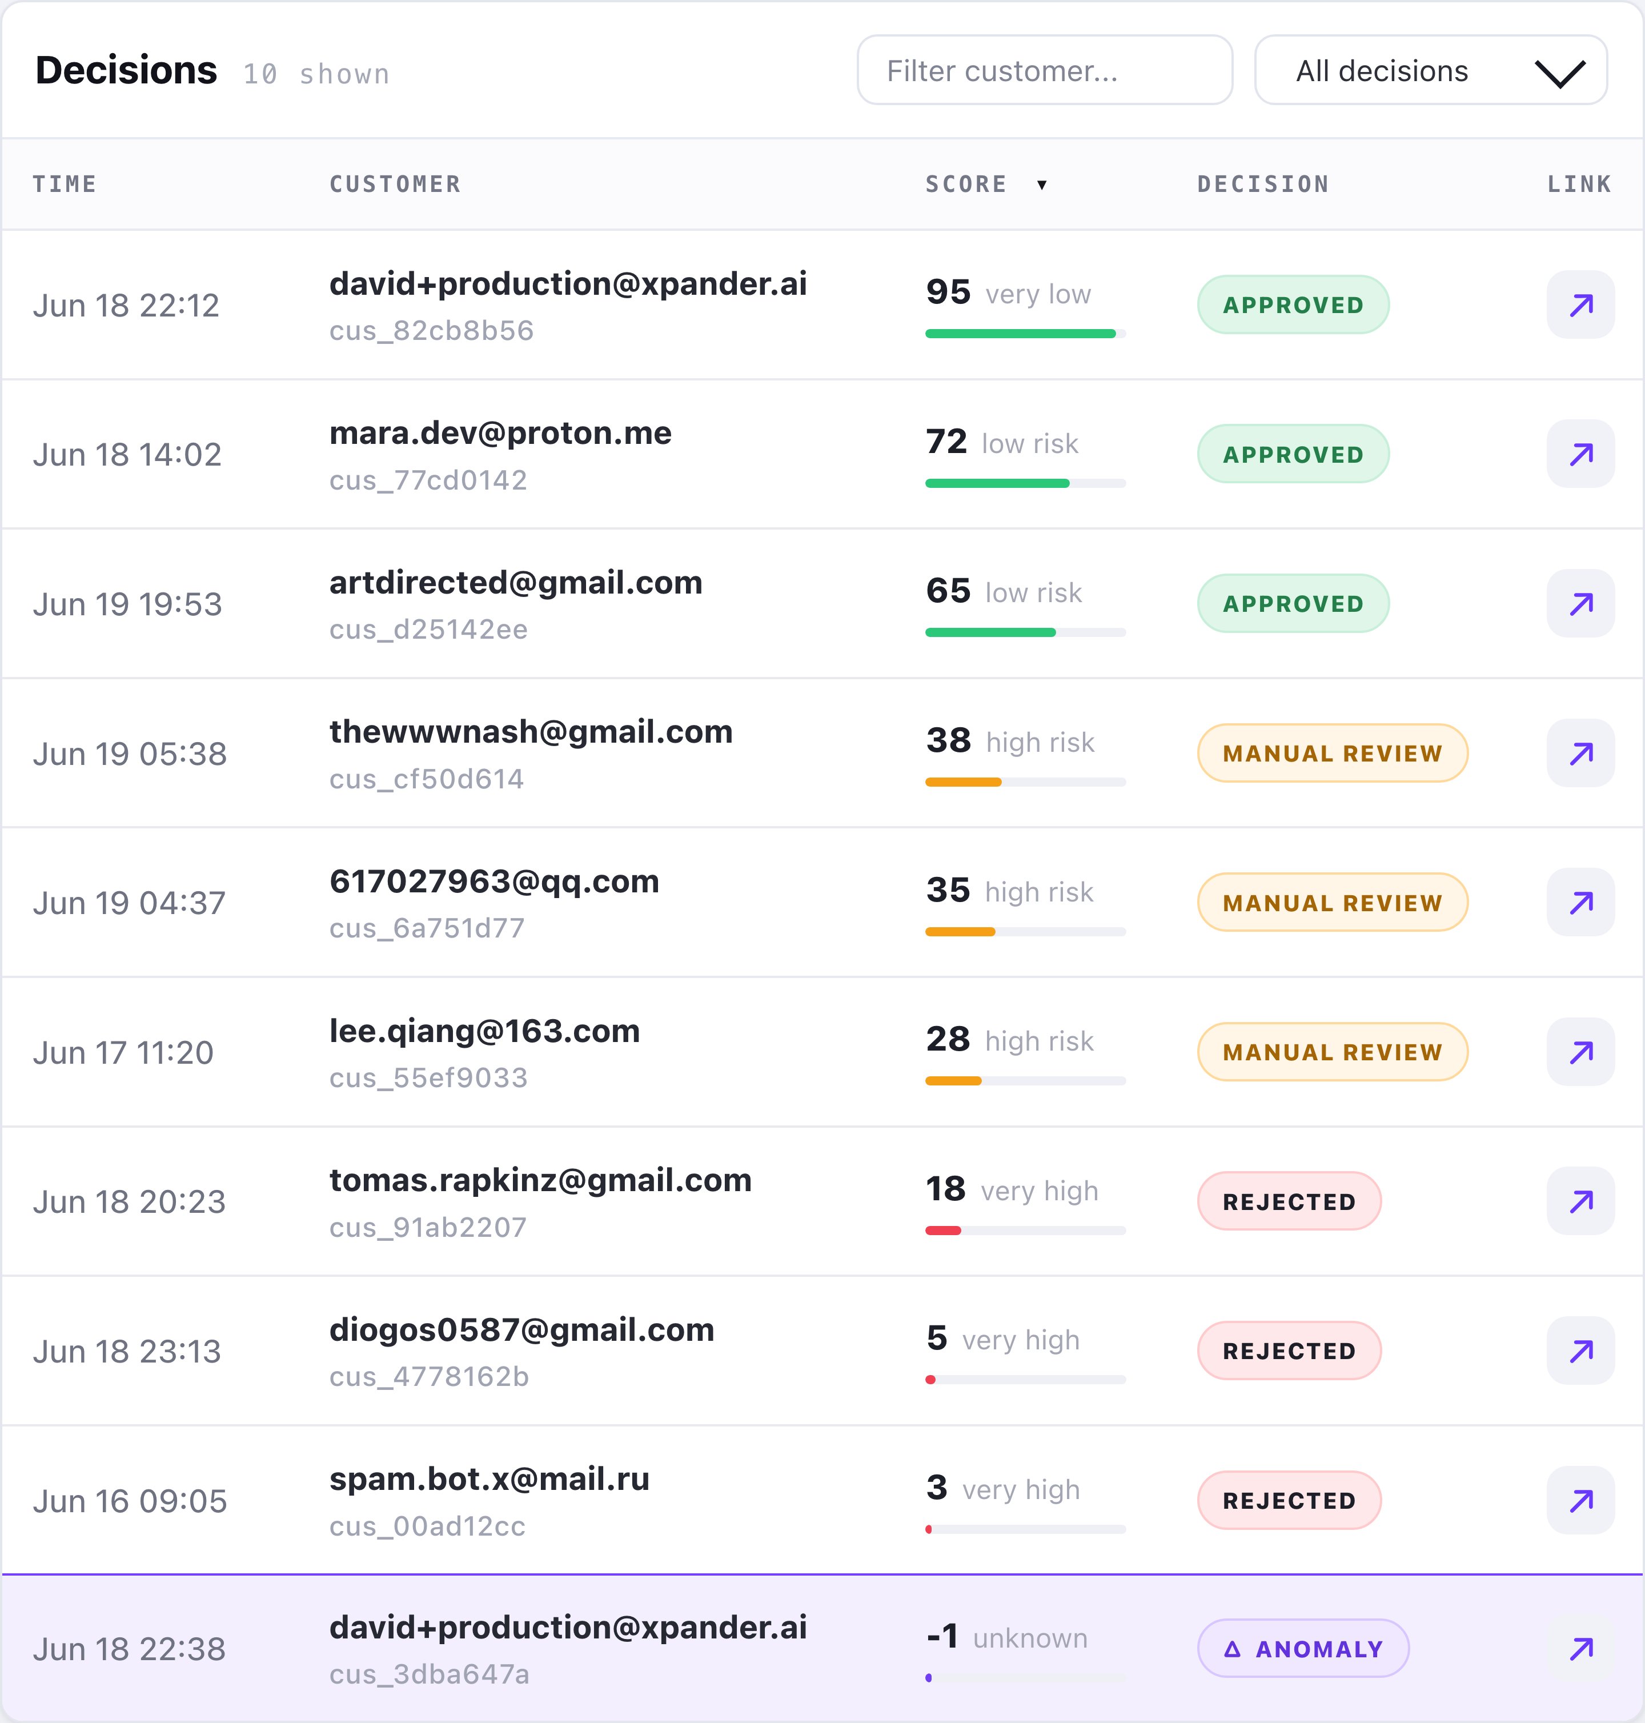Open link arrow for thewwwnash@gmail.com row
This screenshot has width=1645, height=1723.
tap(1580, 752)
